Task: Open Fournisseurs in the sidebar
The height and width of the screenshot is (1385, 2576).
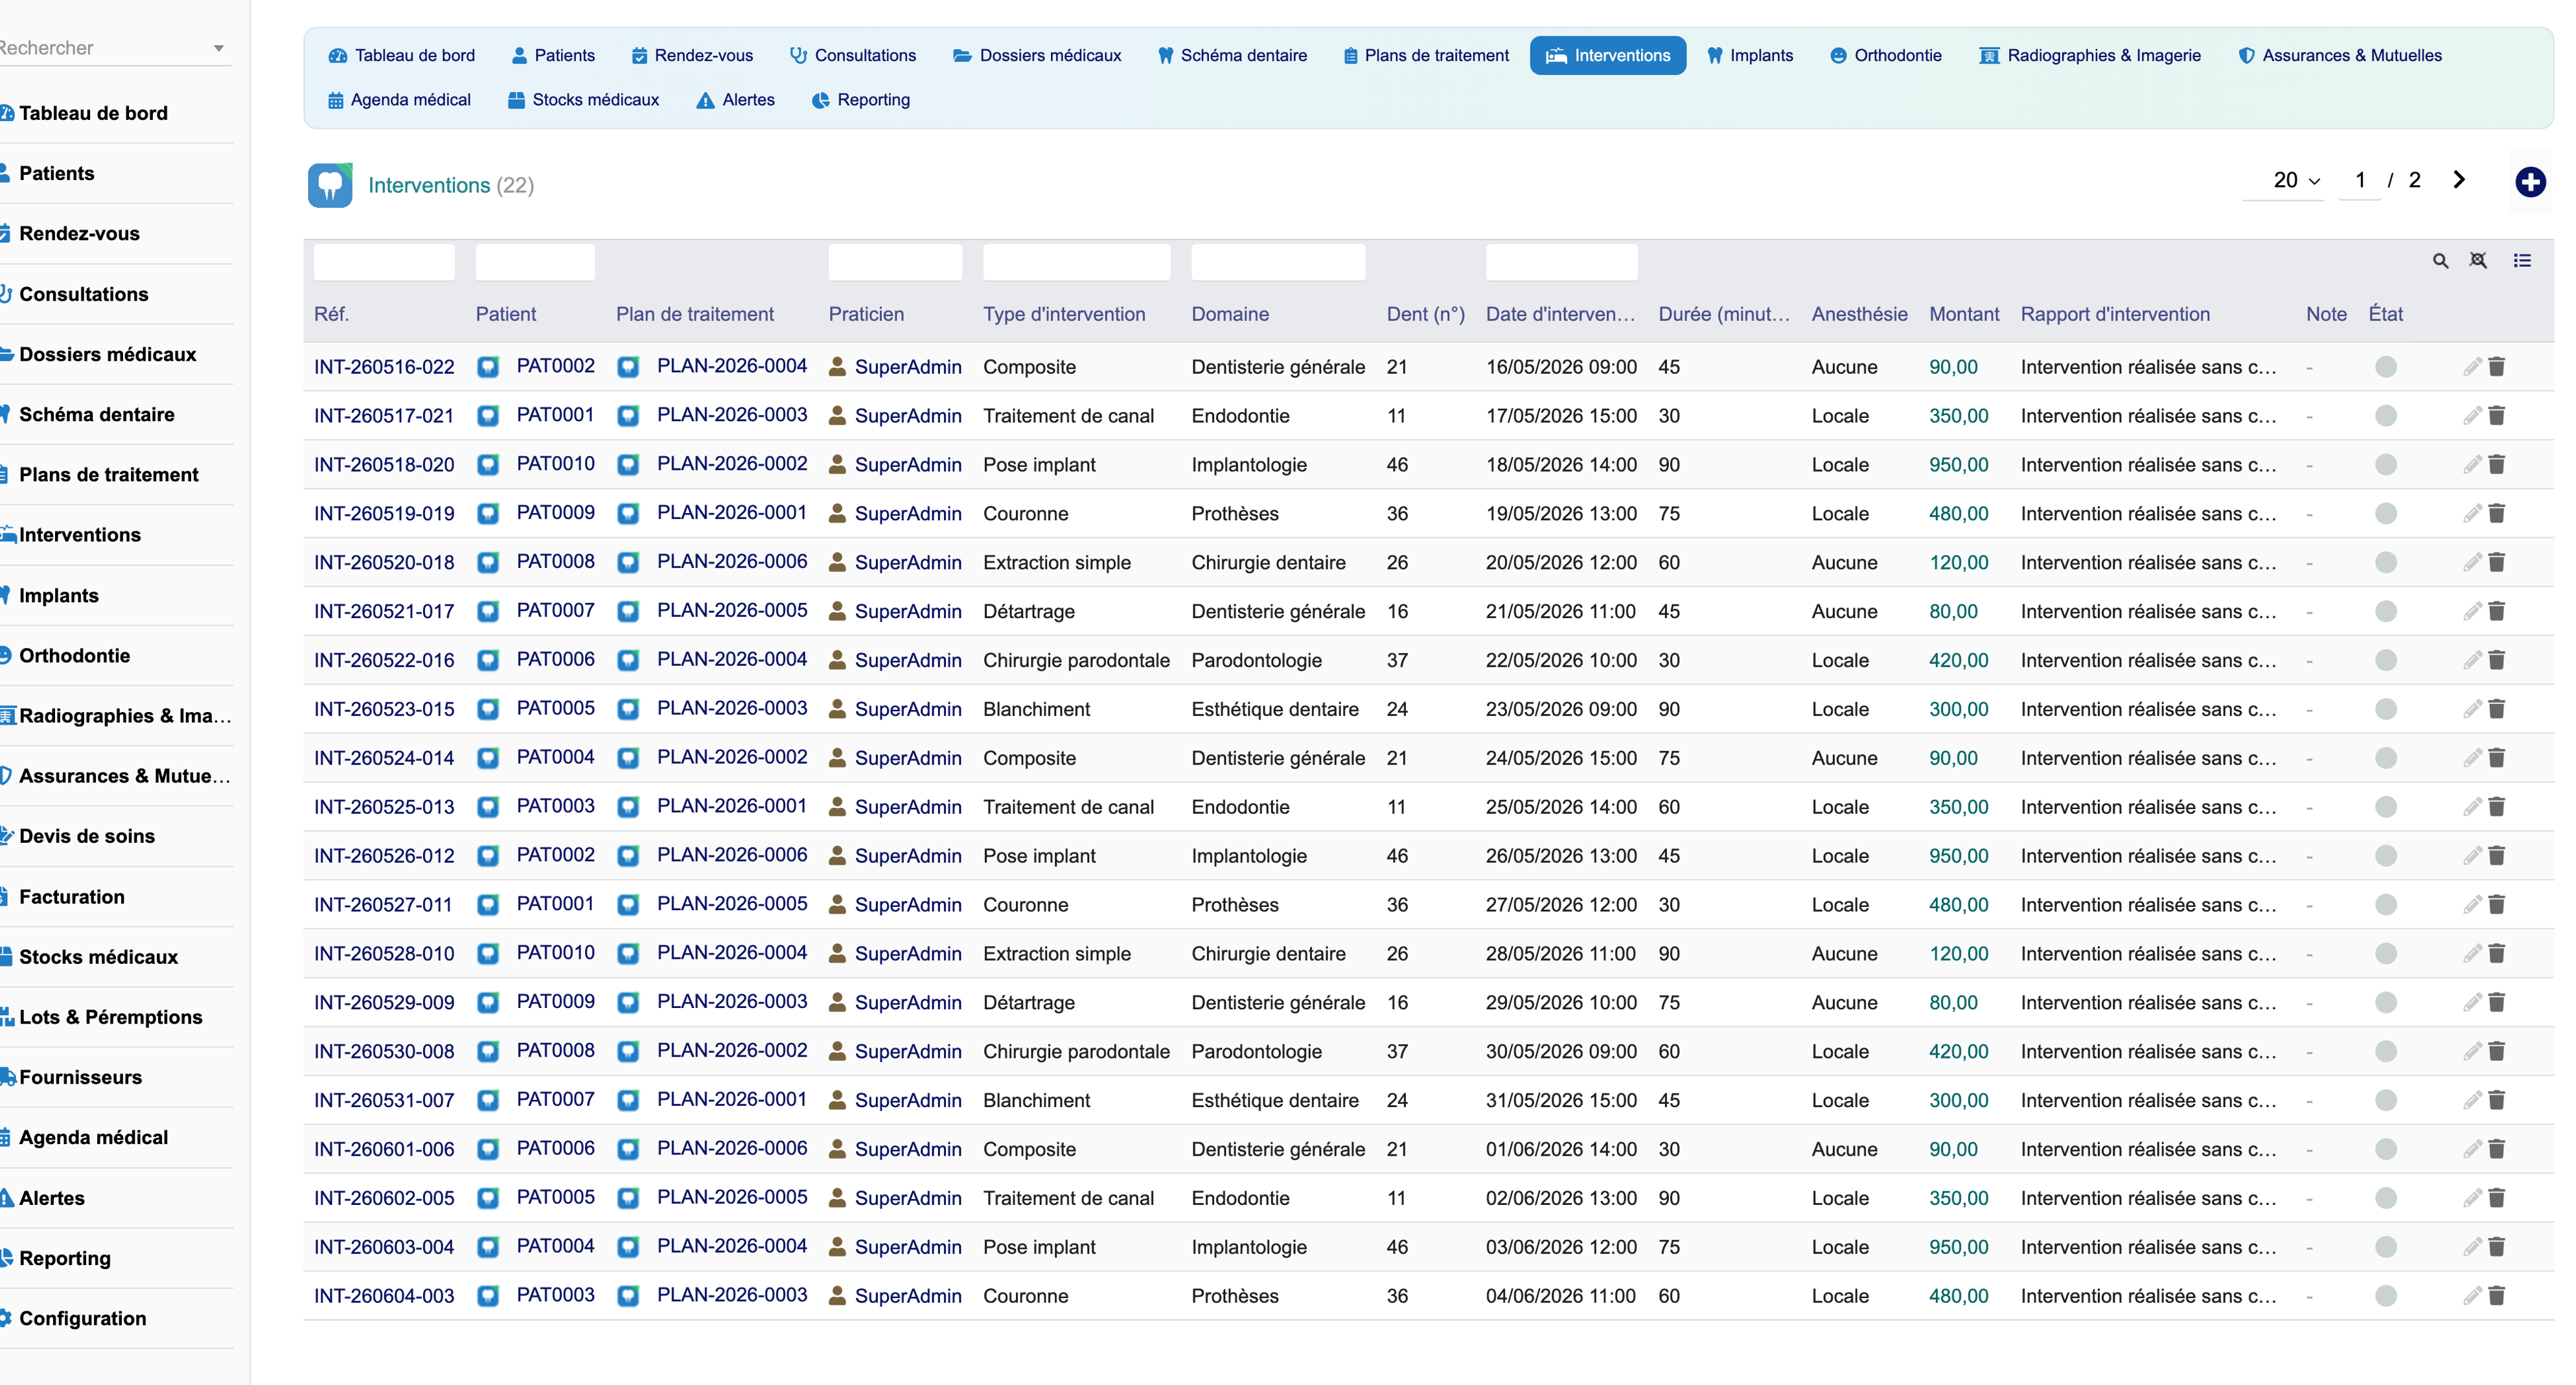Action: tap(80, 1077)
